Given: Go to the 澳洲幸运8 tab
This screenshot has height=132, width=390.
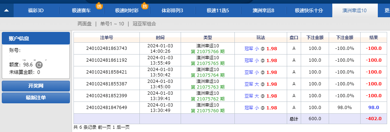Looking at the screenshot, I should click(x=263, y=10).
